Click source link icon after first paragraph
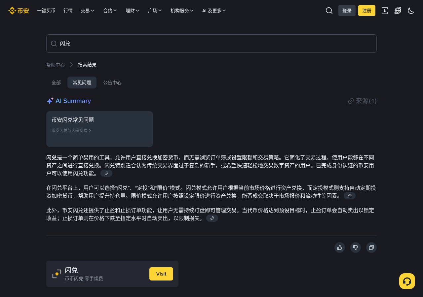Screen dimensions: 423x297 pyautogui.click(x=106, y=173)
